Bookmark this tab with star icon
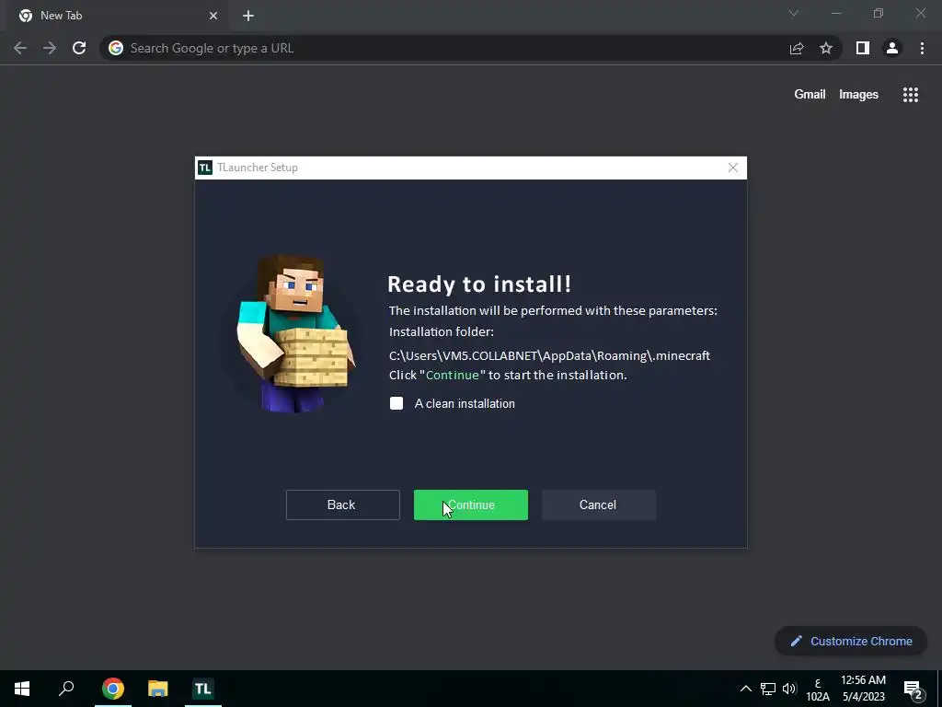Image resolution: width=942 pixels, height=707 pixels. tap(826, 48)
